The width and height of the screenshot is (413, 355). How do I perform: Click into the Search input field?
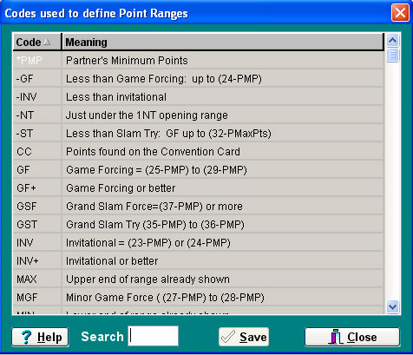(154, 336)
